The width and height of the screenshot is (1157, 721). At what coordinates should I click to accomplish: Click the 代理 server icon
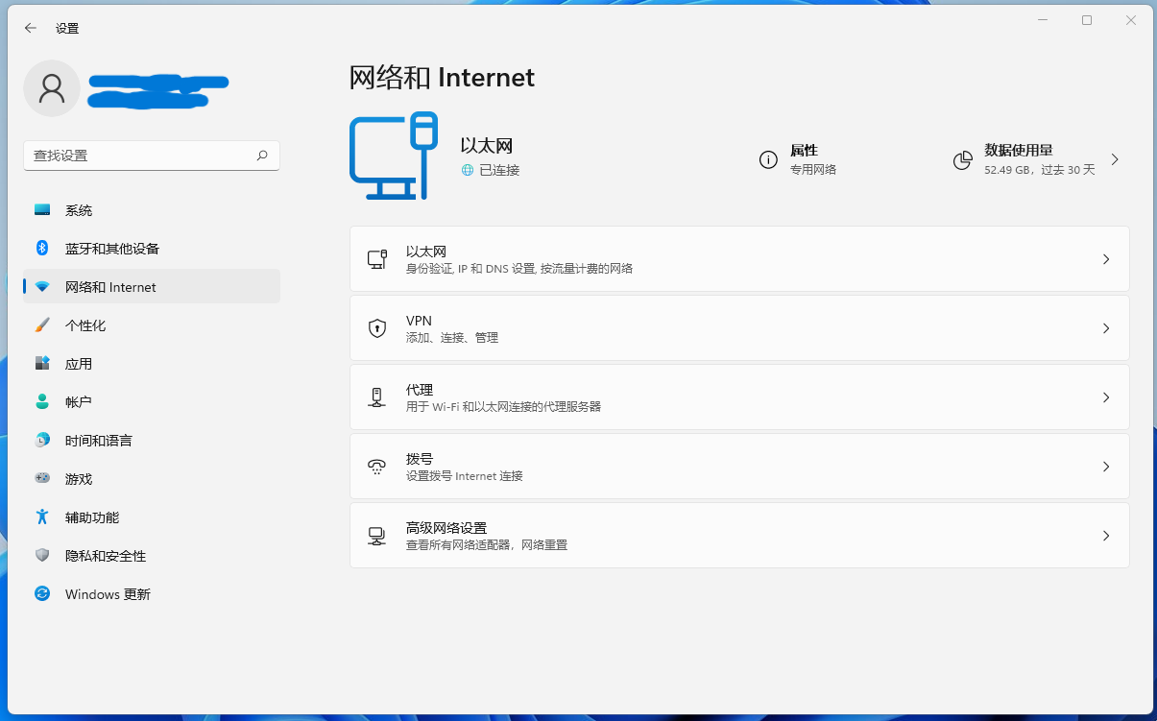[x=377, y=397]
